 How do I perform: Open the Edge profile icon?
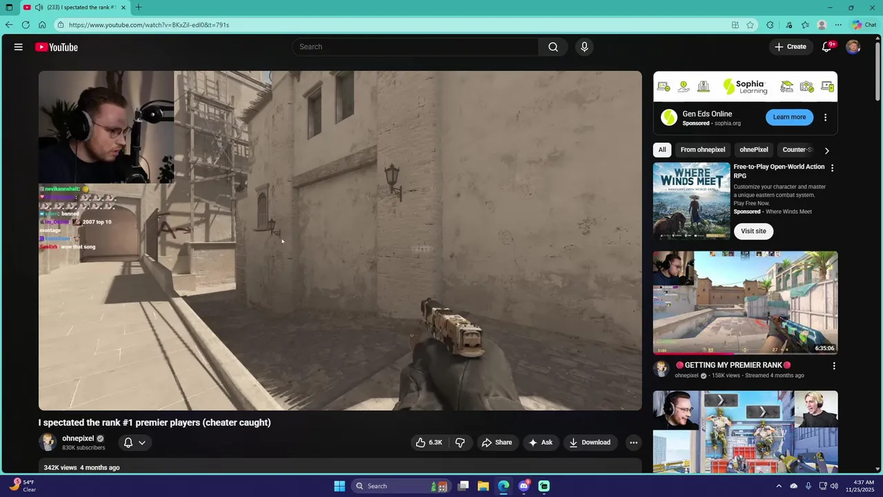[822, 25]
